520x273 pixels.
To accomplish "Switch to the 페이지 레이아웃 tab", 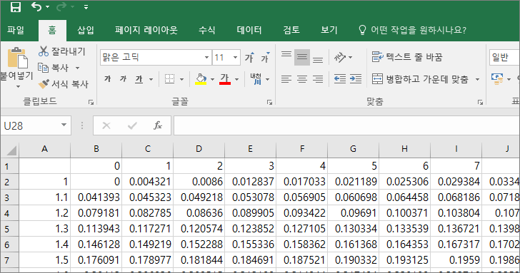I will tap(146, 31).
